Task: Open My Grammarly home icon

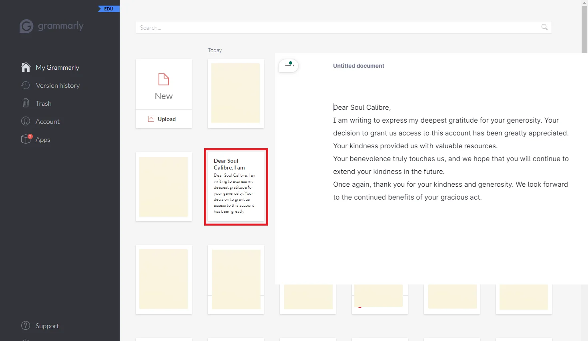Action: tap(26, 67)
